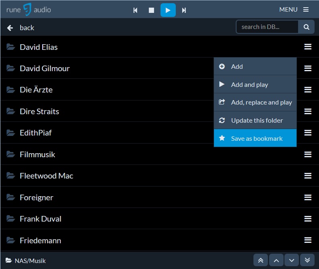319x269 pixels.
Task: Skip to previous track
Action: click(135, 10)
